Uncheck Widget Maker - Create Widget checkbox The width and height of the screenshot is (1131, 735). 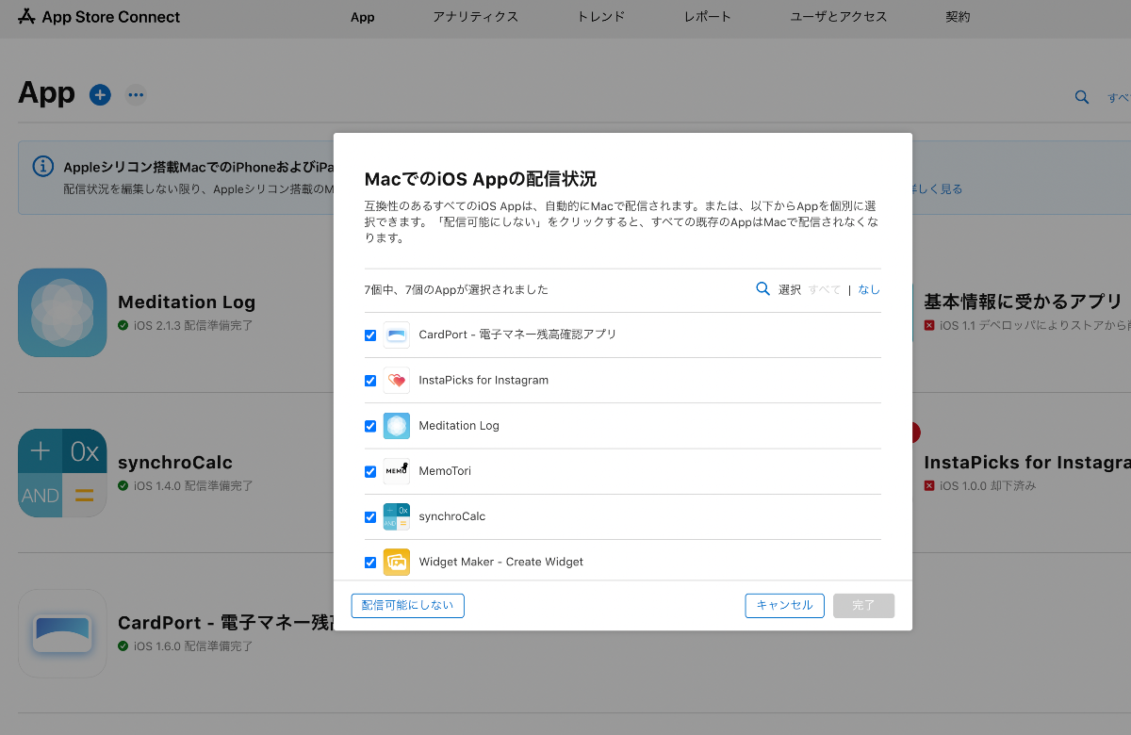pyautogui.click(x=370, y=563)
